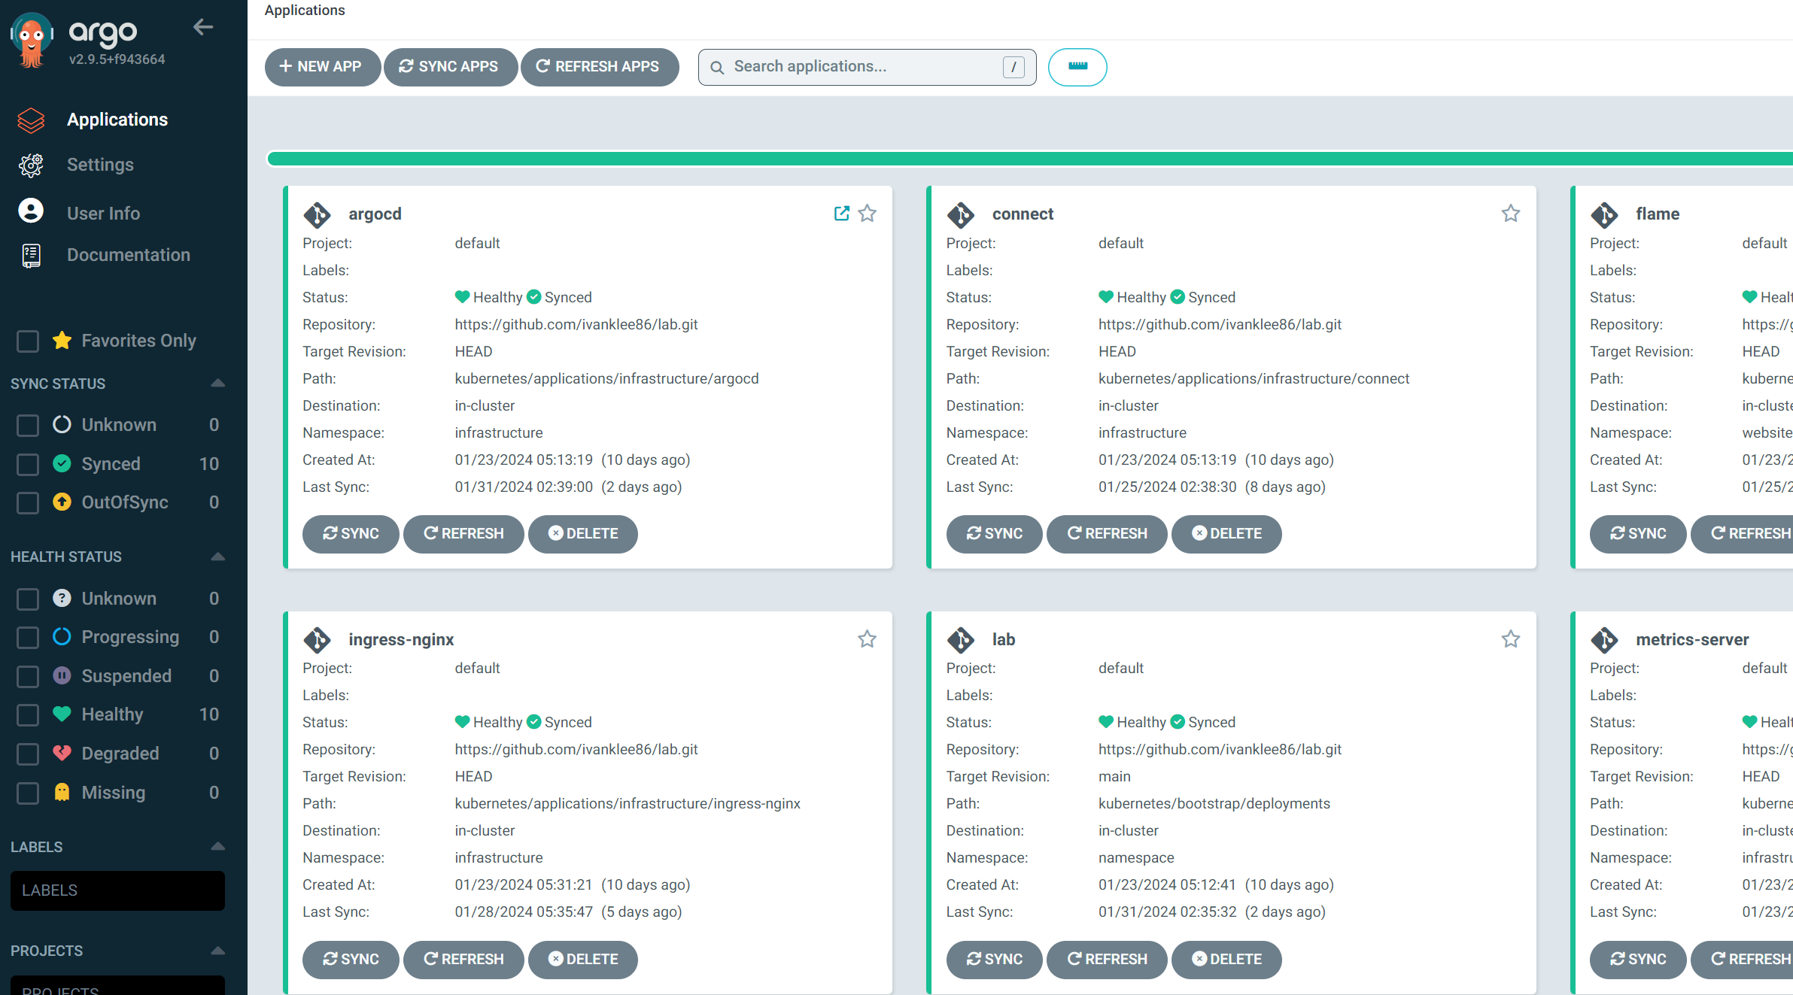The height and width of the screenshot is (995, 1793).
Task: Click the New App button
Action: [x=321, y=67]
